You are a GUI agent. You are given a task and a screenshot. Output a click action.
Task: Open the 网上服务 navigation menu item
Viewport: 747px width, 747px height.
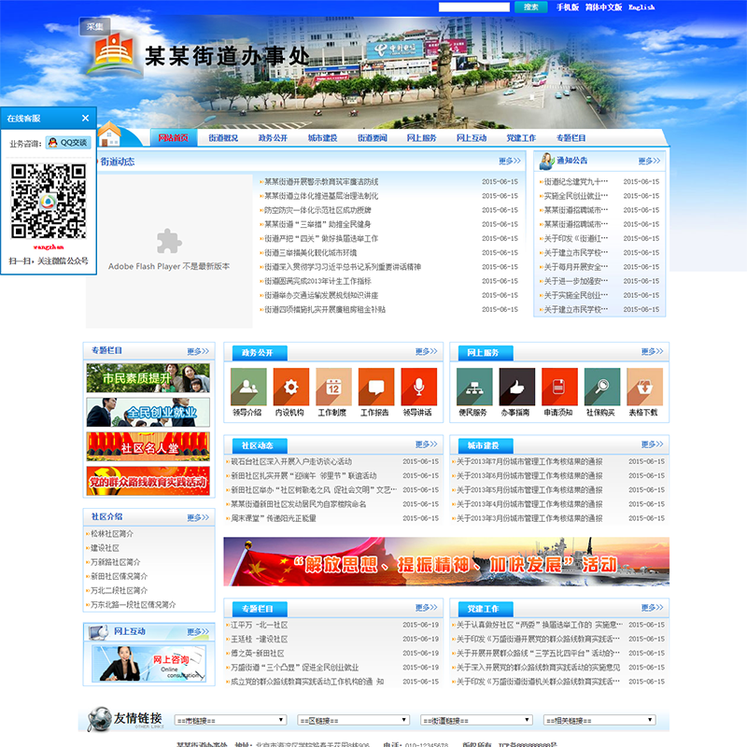tap(422, 137)
